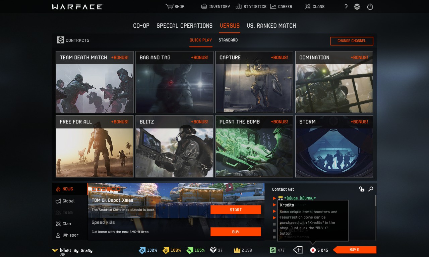This screenshot has width=429, height=257.
Task: Switch to the Special Operations tab
Action: 185,26
